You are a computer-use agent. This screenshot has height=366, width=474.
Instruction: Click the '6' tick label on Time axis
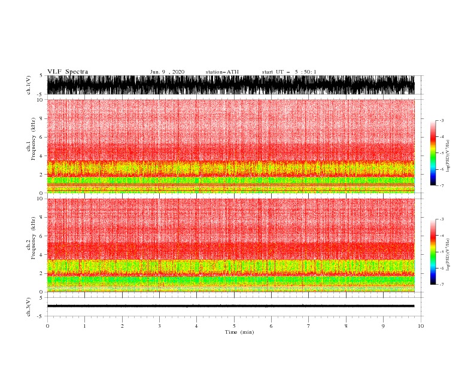point(271,326)
